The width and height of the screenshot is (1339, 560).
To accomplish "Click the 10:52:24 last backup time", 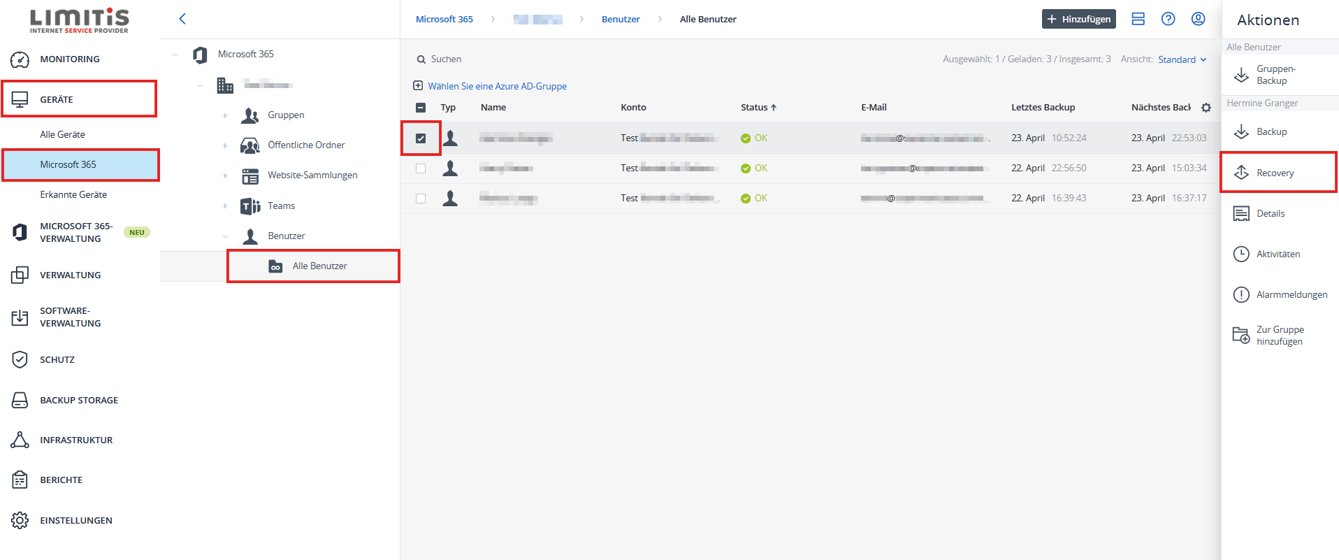I will click(x=1069, y=138).
